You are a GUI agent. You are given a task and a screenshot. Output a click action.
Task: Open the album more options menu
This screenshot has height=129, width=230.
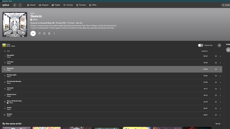click(54, 34)
